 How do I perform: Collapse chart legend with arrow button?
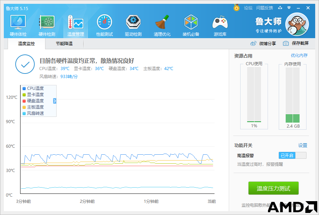(x=54, y=101)
